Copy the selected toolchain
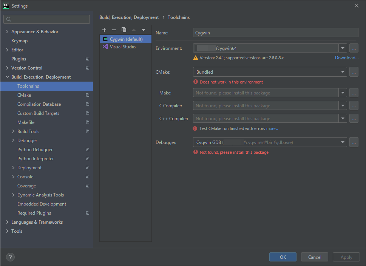This screenshot has width=366, height=266. [124, 29]
